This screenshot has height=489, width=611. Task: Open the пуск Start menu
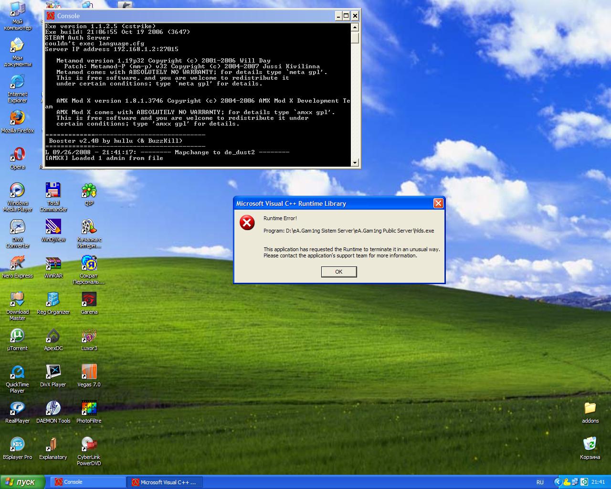(22, 482)
